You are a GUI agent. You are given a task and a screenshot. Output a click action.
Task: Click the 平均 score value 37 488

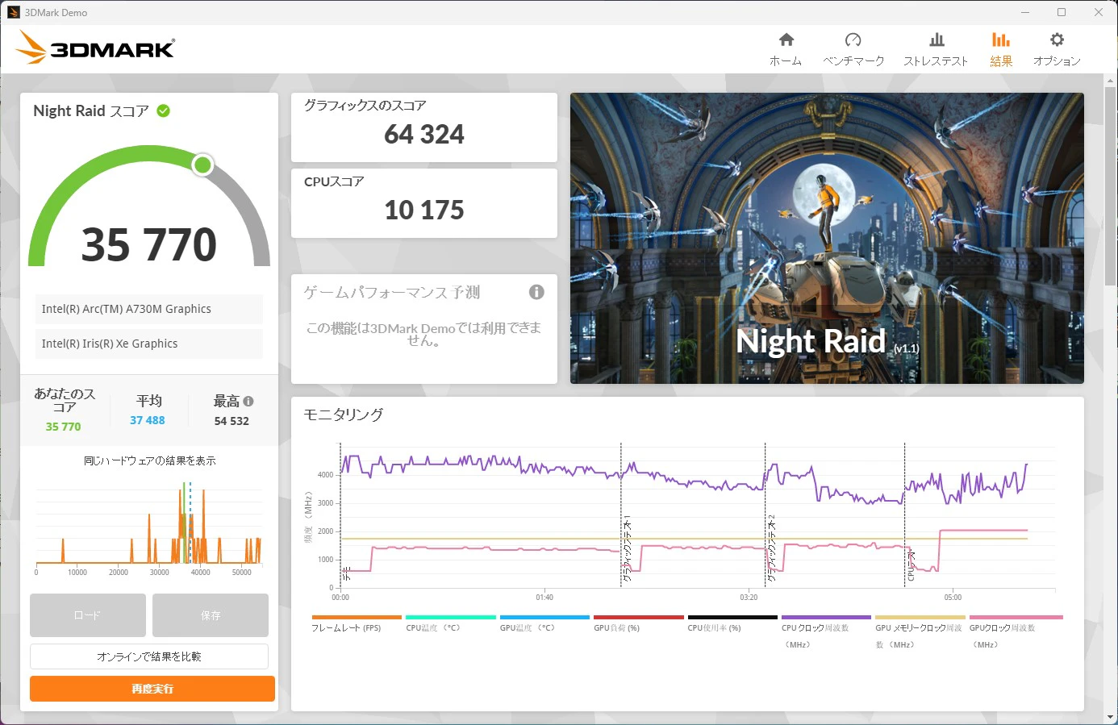(x=148, y=420)
